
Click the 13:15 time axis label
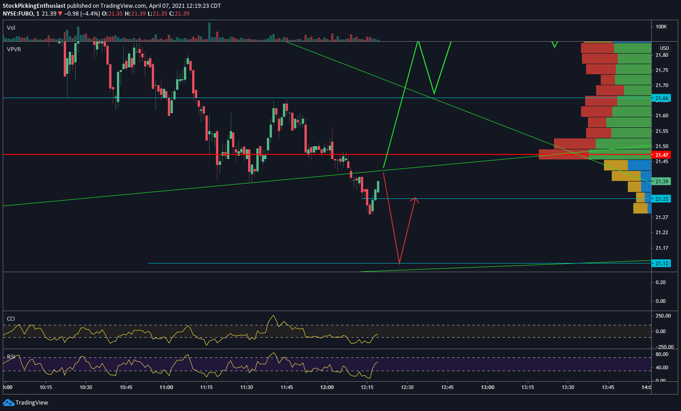(527, 387)
